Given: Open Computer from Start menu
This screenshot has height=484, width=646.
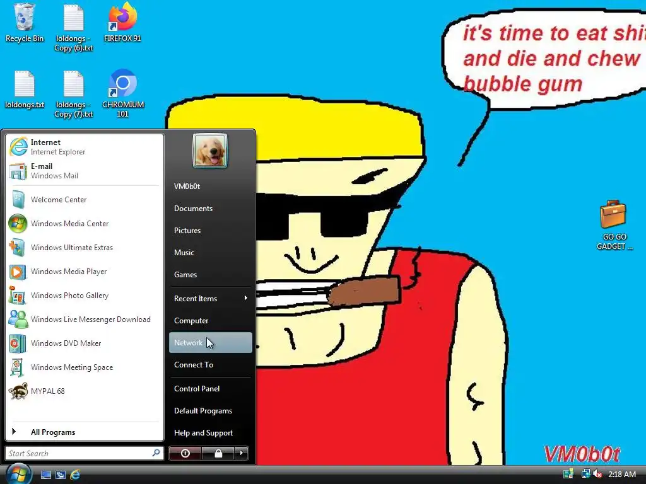Looking at the screenshot, I should 211,321.
